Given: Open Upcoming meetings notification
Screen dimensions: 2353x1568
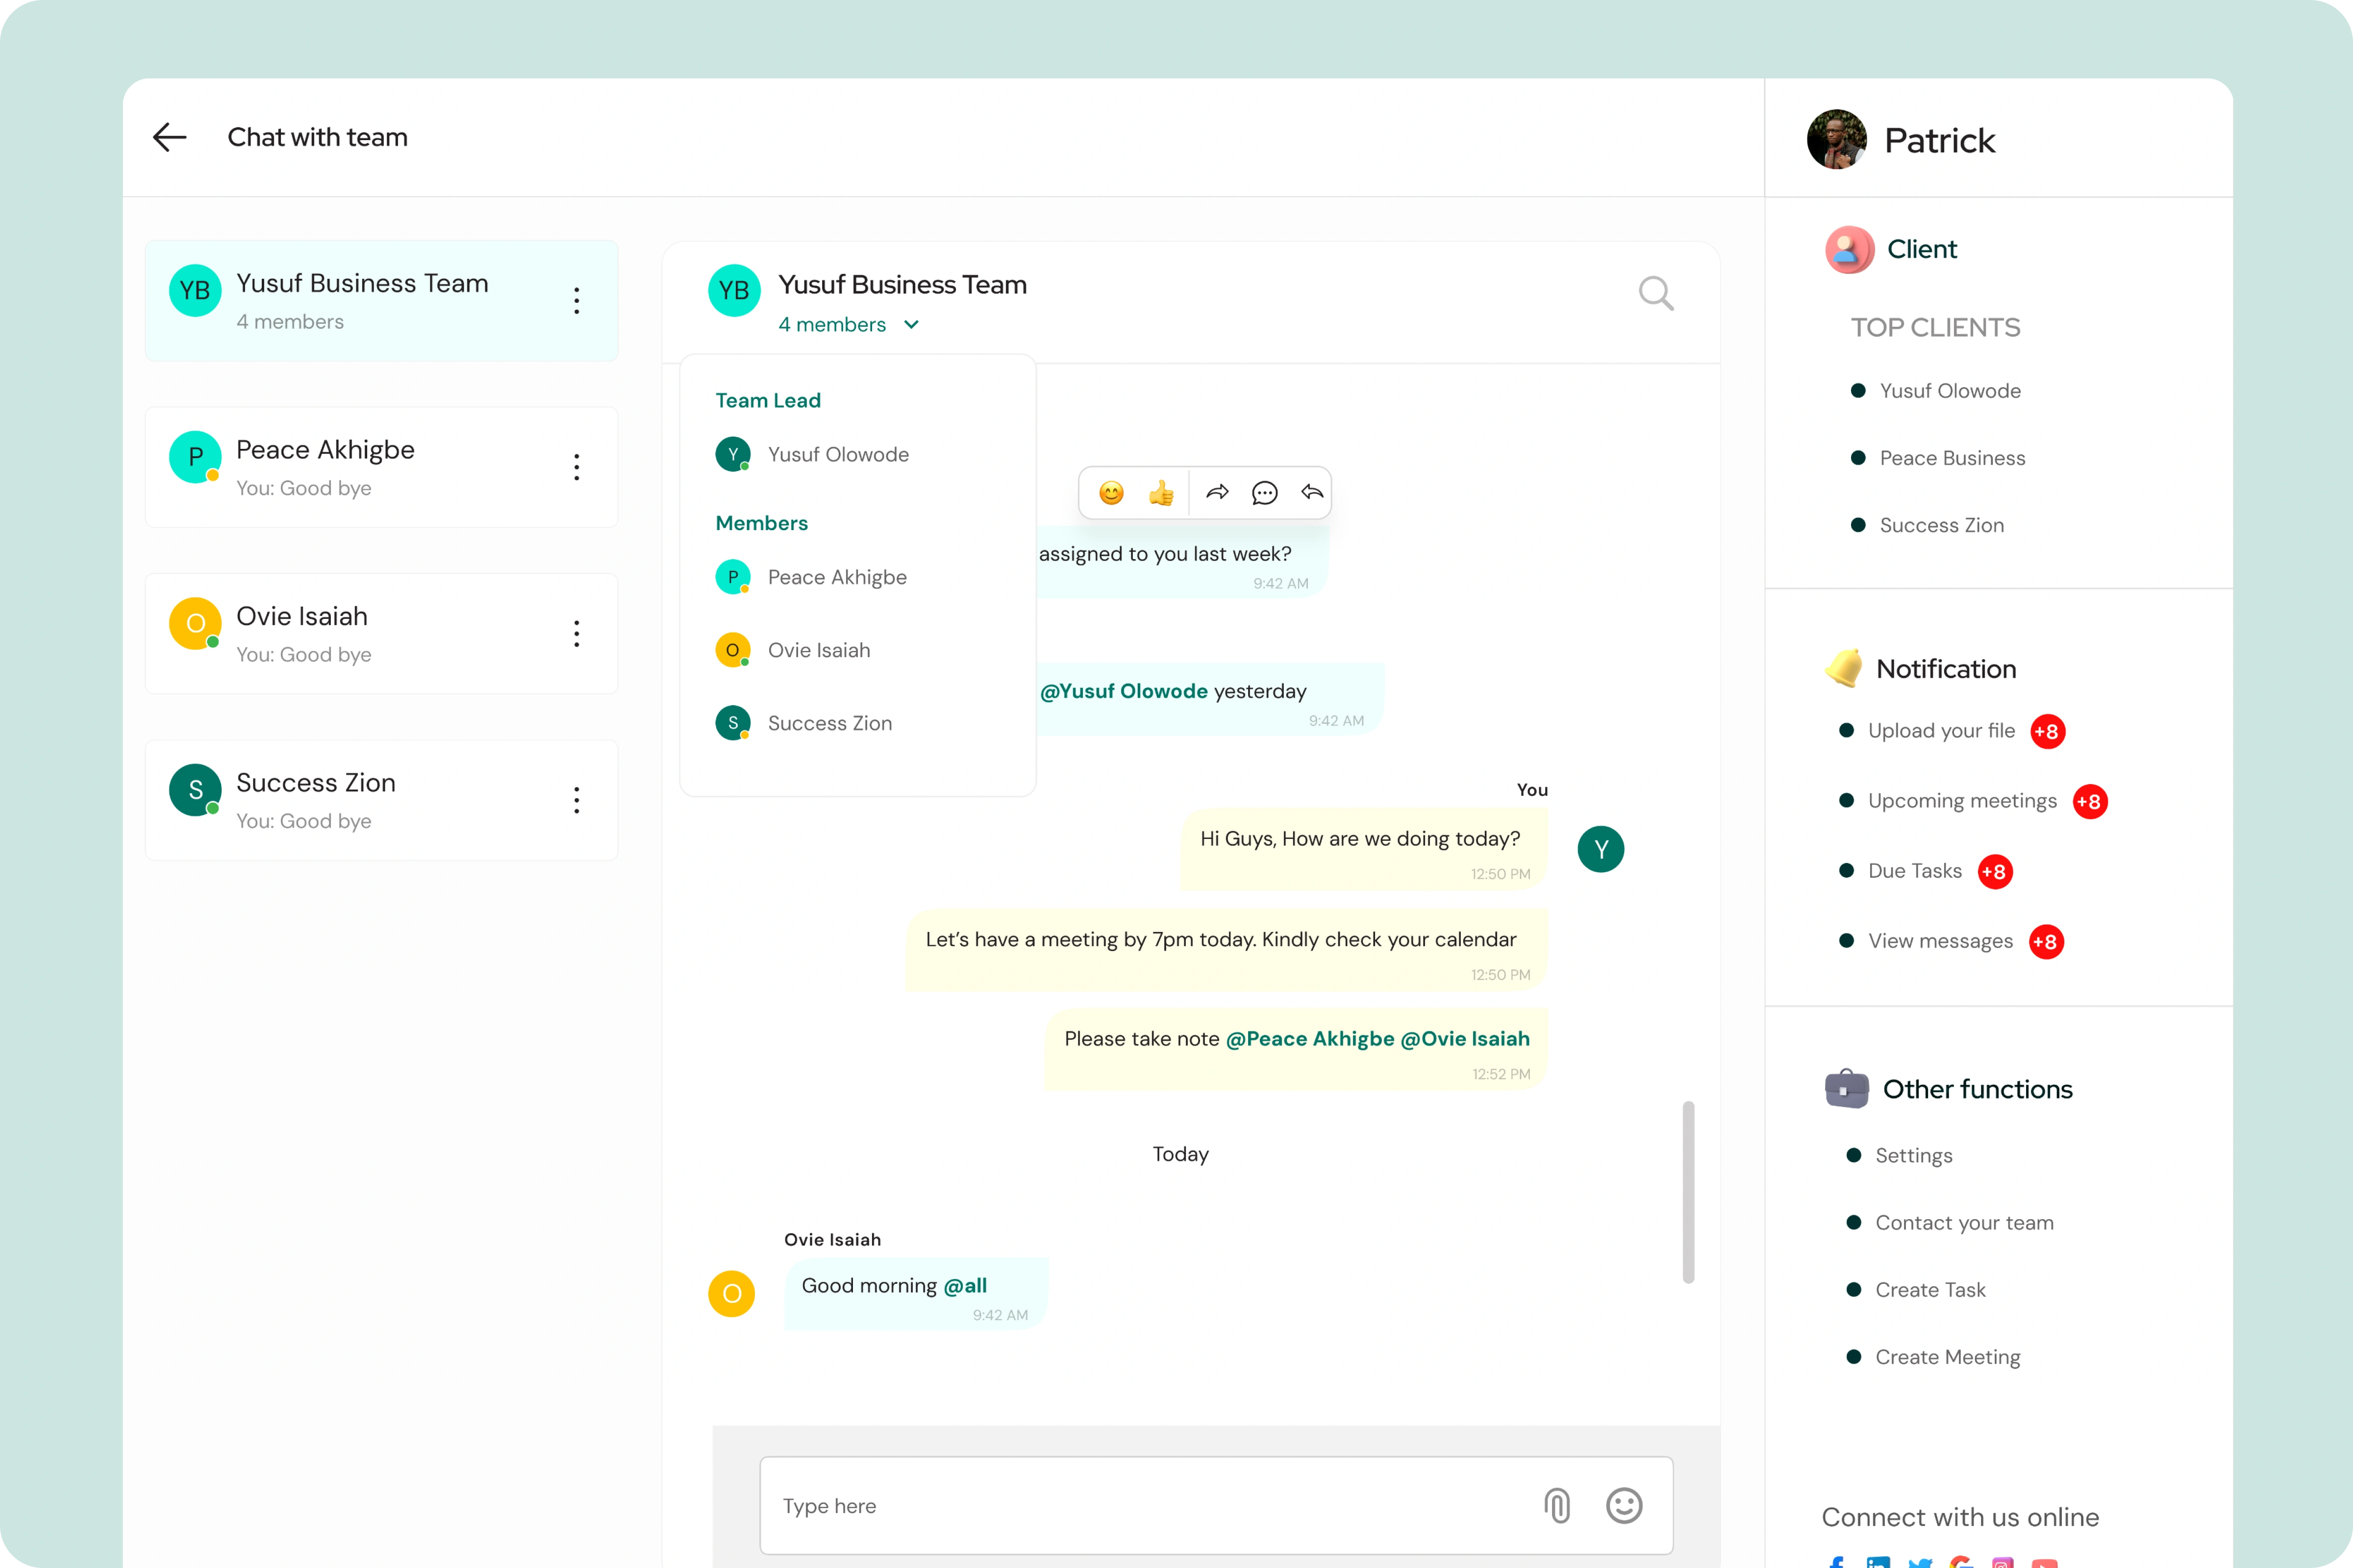Looking at the screenshot, I should (x=1962, y=801).
